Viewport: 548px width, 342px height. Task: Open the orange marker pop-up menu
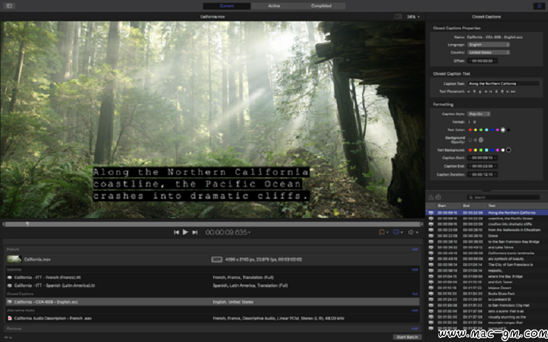tap(384, 232)
